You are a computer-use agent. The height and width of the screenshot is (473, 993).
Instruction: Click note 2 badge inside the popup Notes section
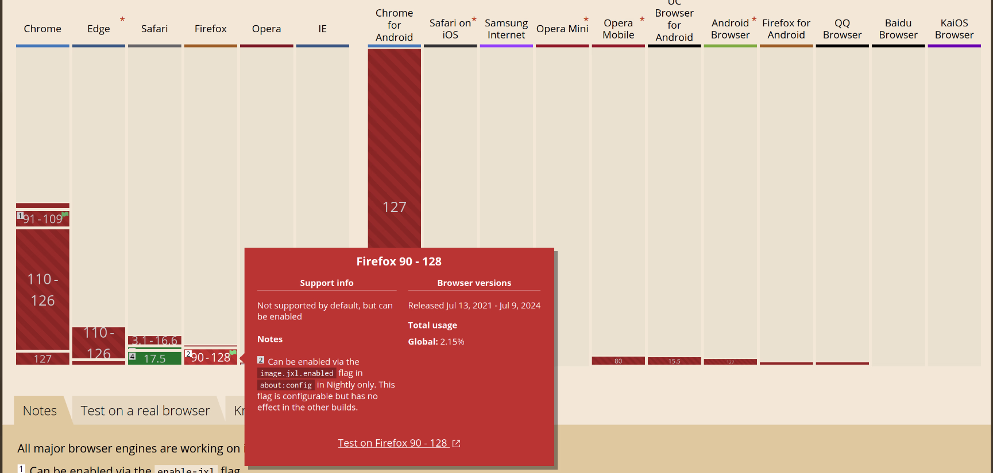click(x=261, y=360)
